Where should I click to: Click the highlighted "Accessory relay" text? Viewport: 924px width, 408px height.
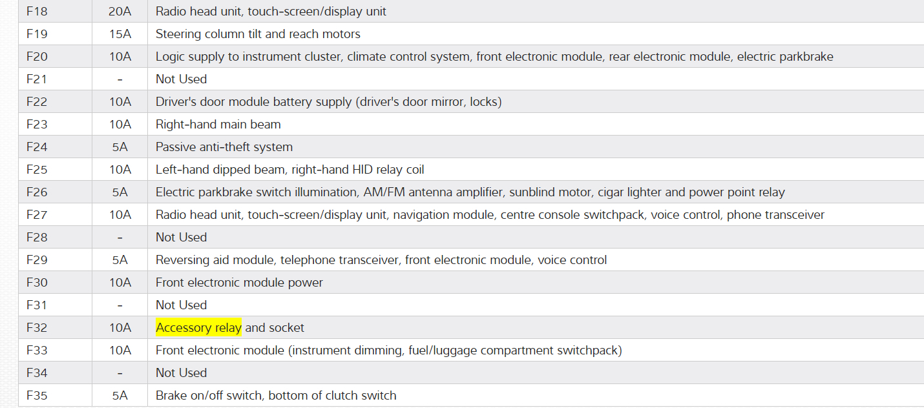pos(198,328)
